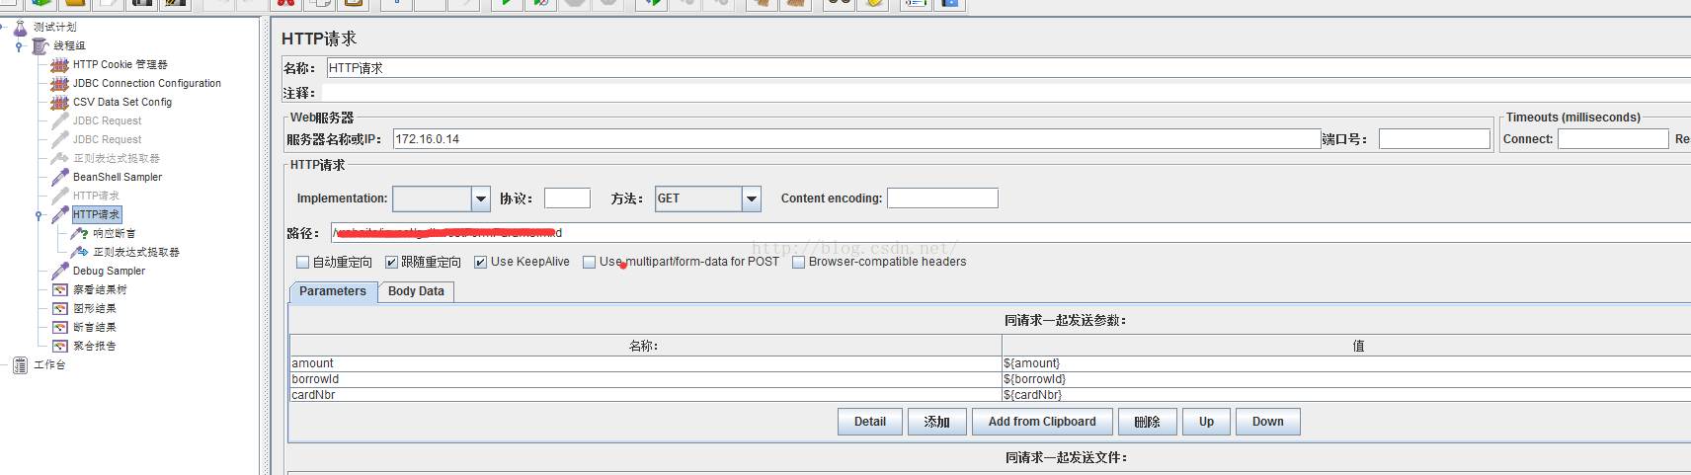This screenshot has width=1691, height=475.
Task: Click the Connect timeout field
Action: (x=1613, y=139)
